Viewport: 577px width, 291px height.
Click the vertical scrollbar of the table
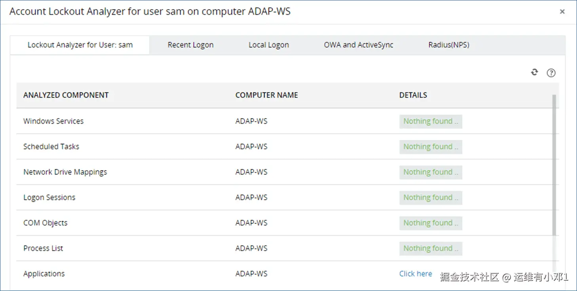[x=554, y=167]
